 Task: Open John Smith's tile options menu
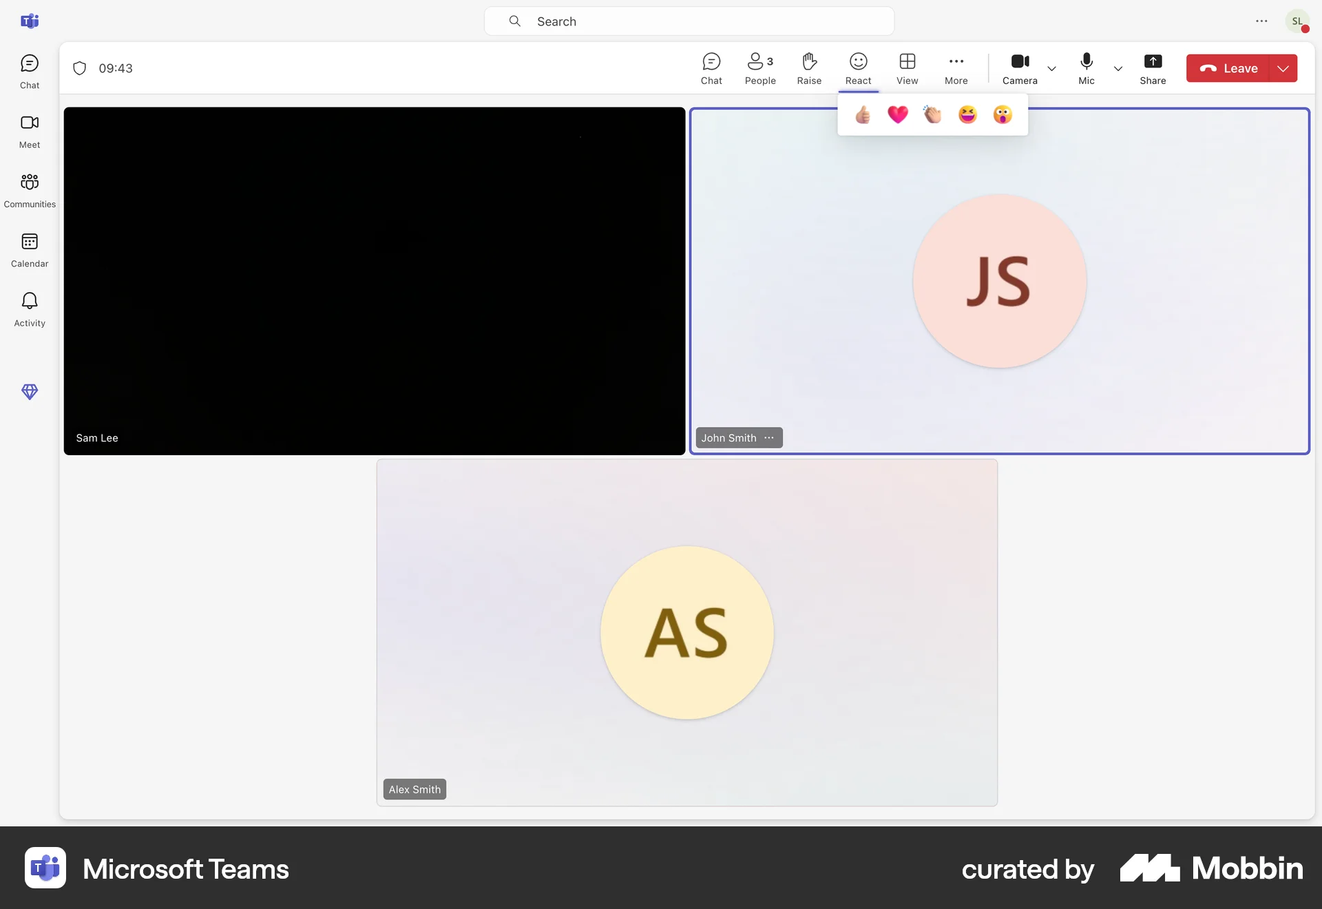[x=769, y=437]
